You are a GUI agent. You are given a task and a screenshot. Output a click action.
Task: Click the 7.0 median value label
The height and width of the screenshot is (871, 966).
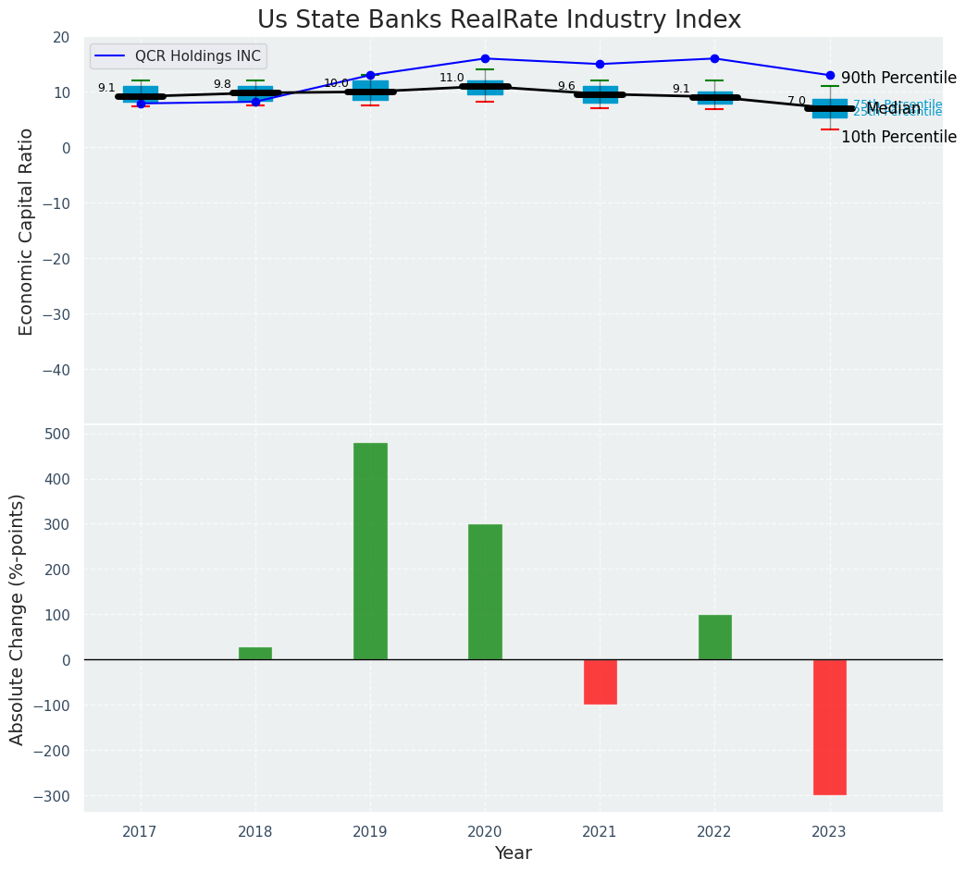[797, 101]
